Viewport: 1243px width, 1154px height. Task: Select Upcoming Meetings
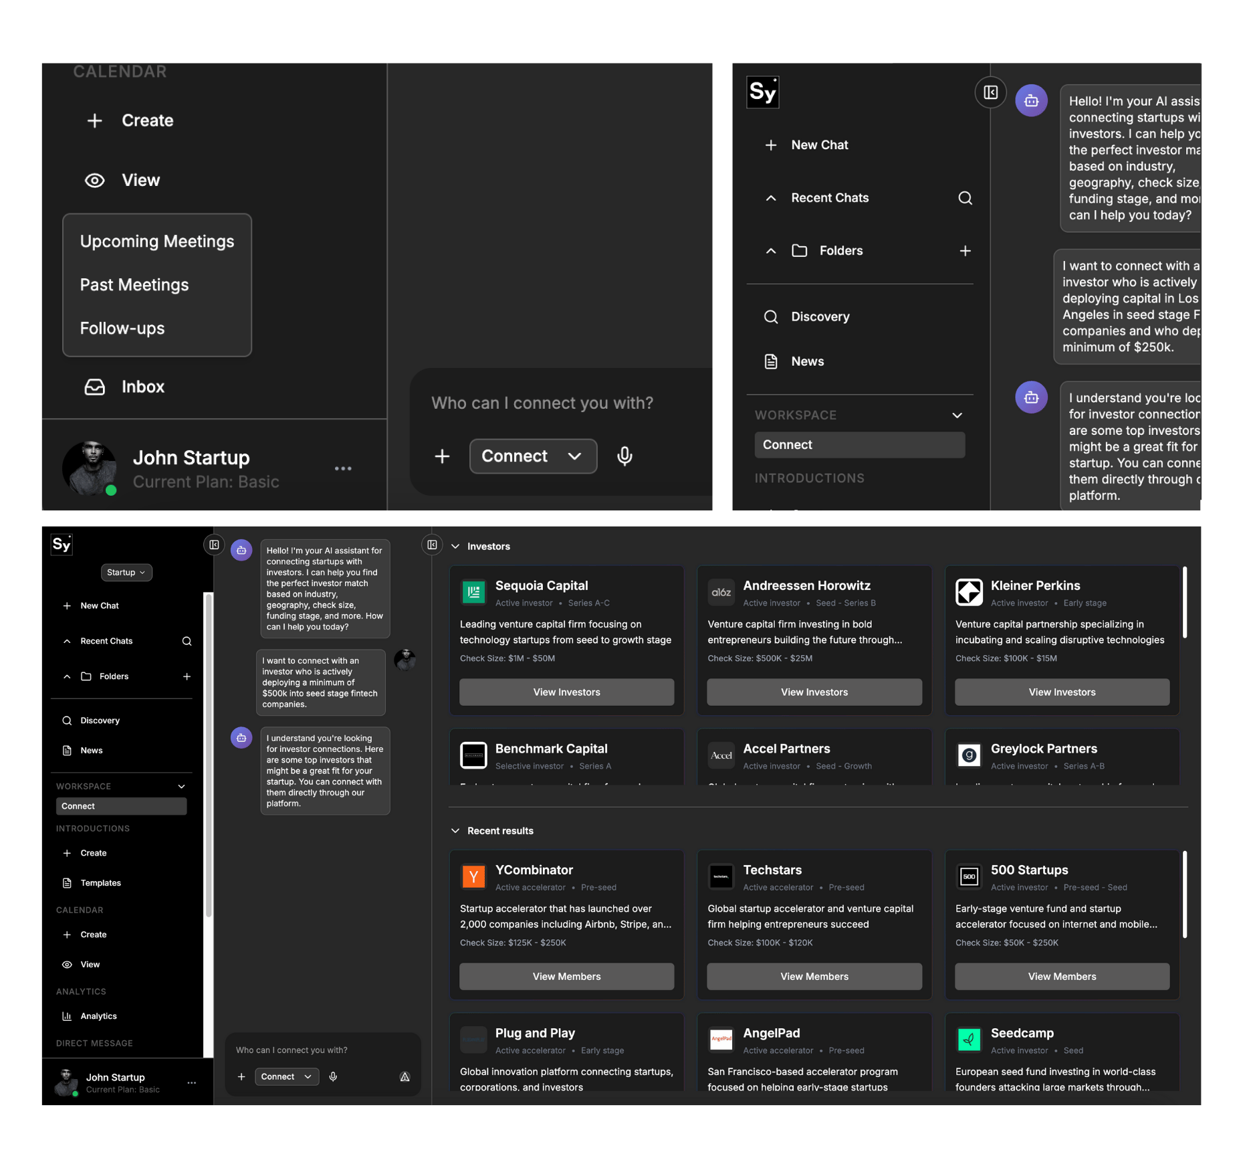tap(157, 242)
